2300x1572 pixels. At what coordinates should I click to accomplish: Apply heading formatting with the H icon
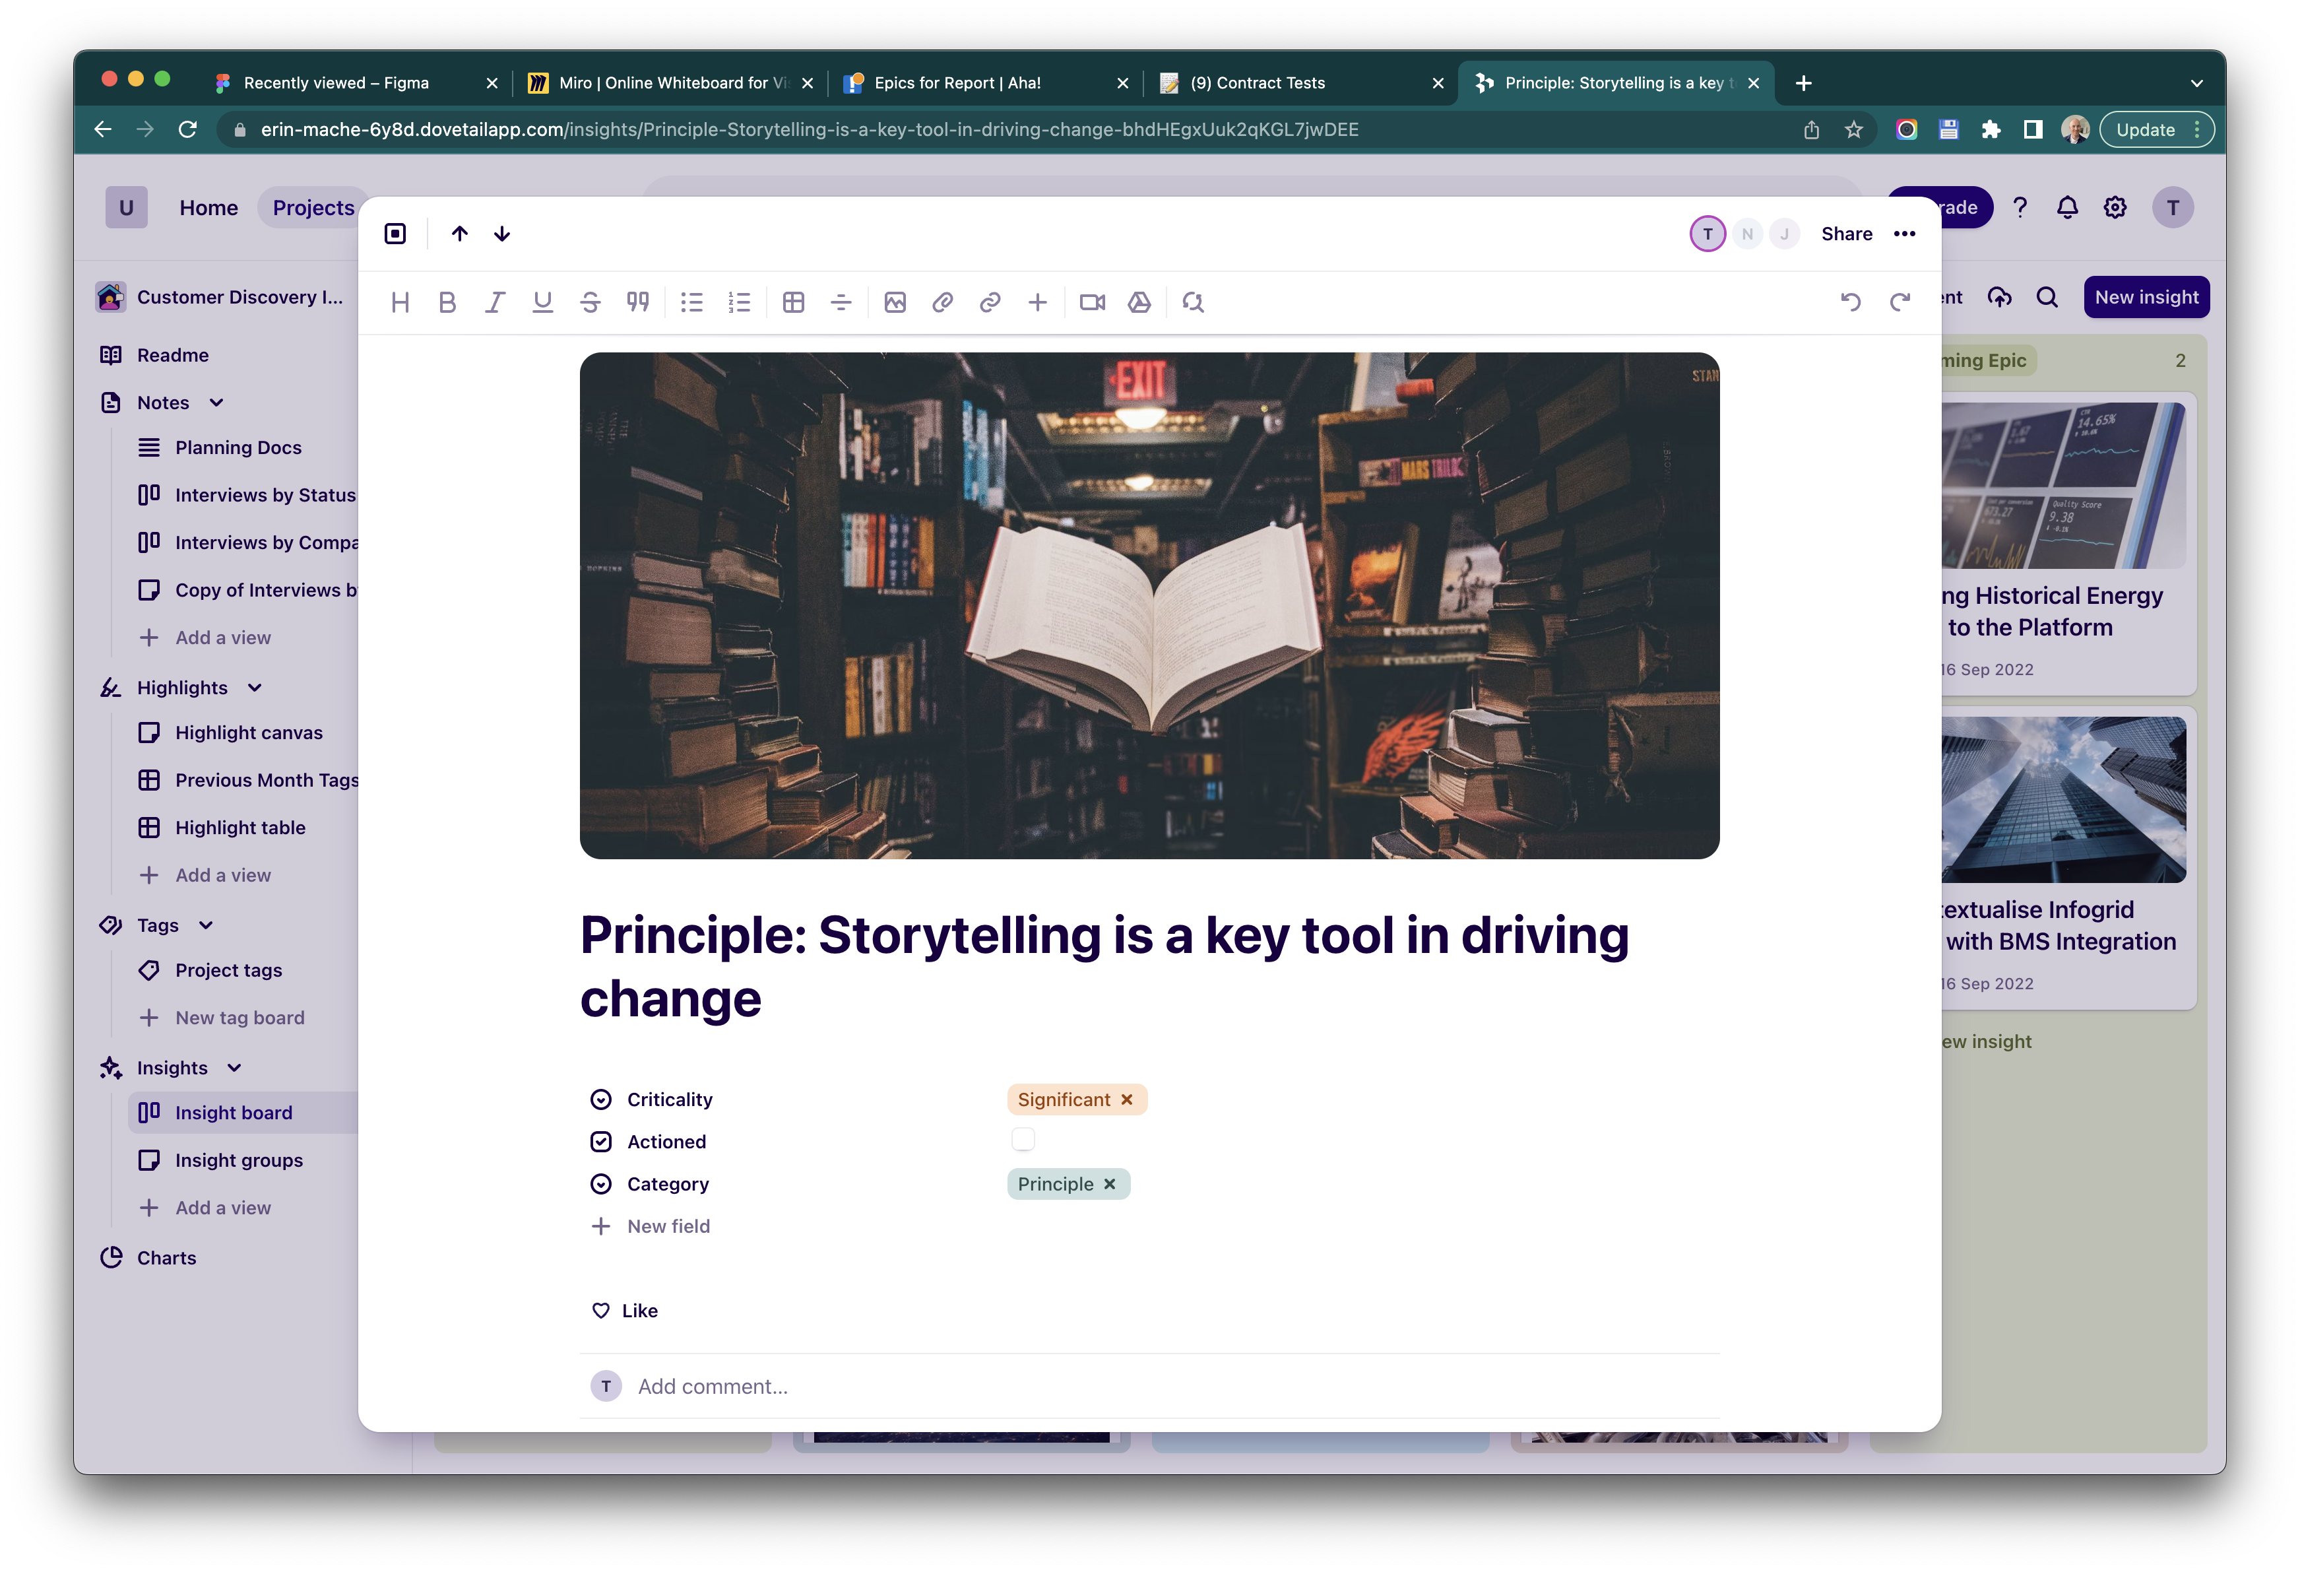400,303
